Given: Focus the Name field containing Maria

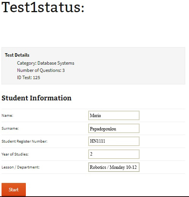Looking at the screenshot, I should (x=114, y=115).
